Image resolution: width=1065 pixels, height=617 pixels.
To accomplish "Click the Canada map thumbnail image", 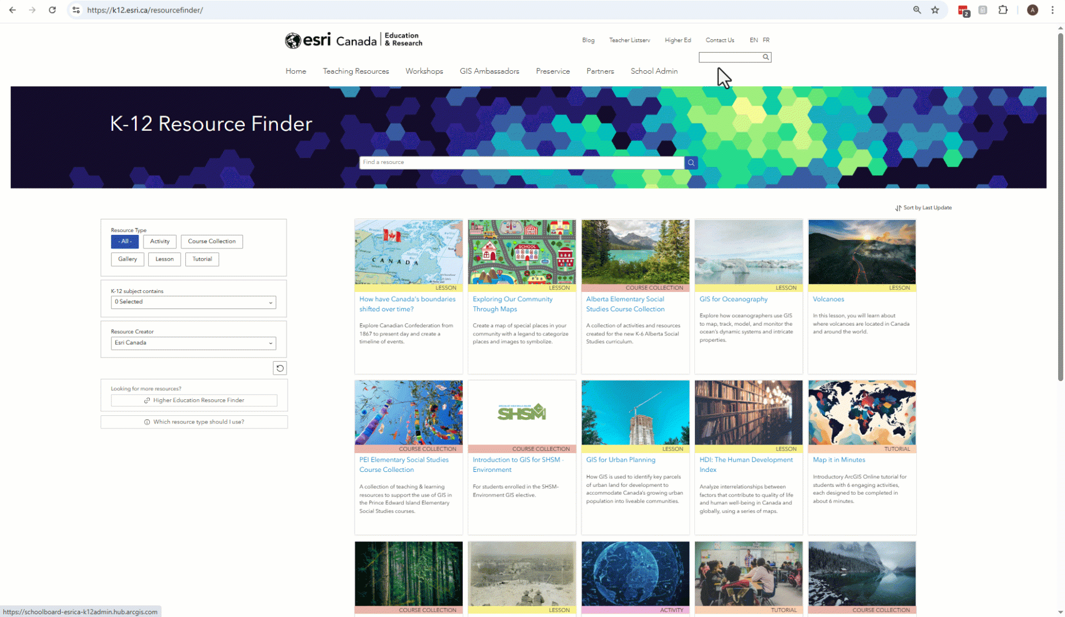I will point(408,252).
